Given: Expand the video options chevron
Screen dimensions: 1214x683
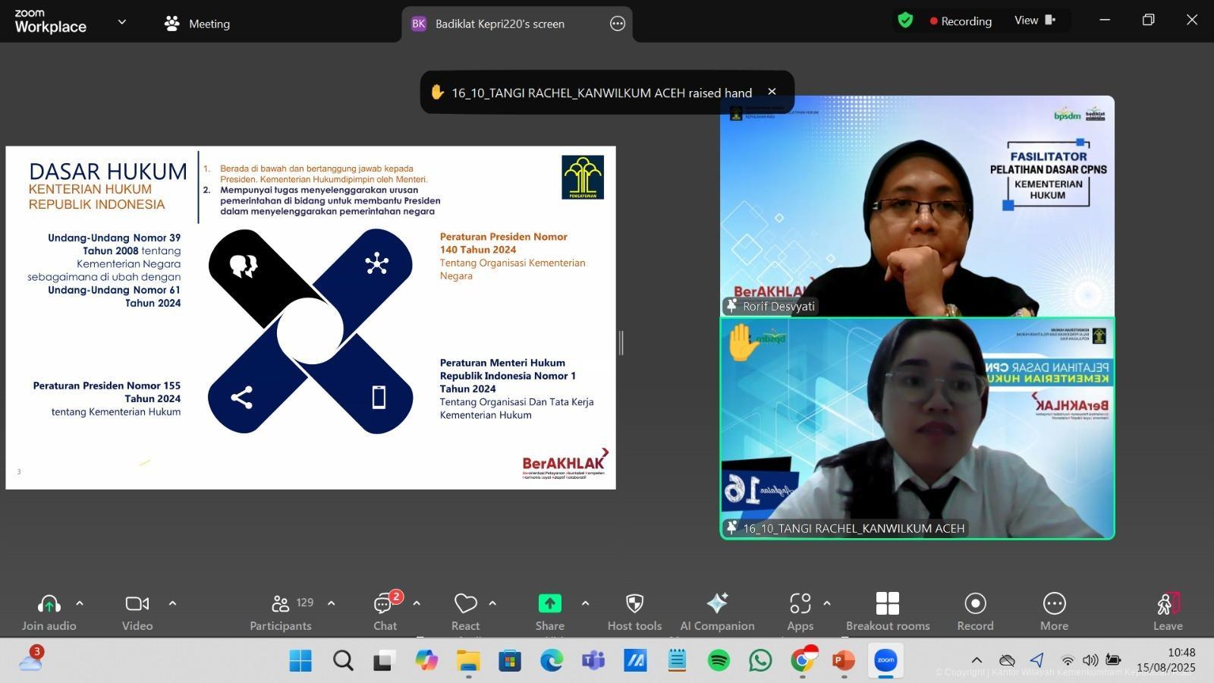Looking at the screenshot, I should coord(172,603).
